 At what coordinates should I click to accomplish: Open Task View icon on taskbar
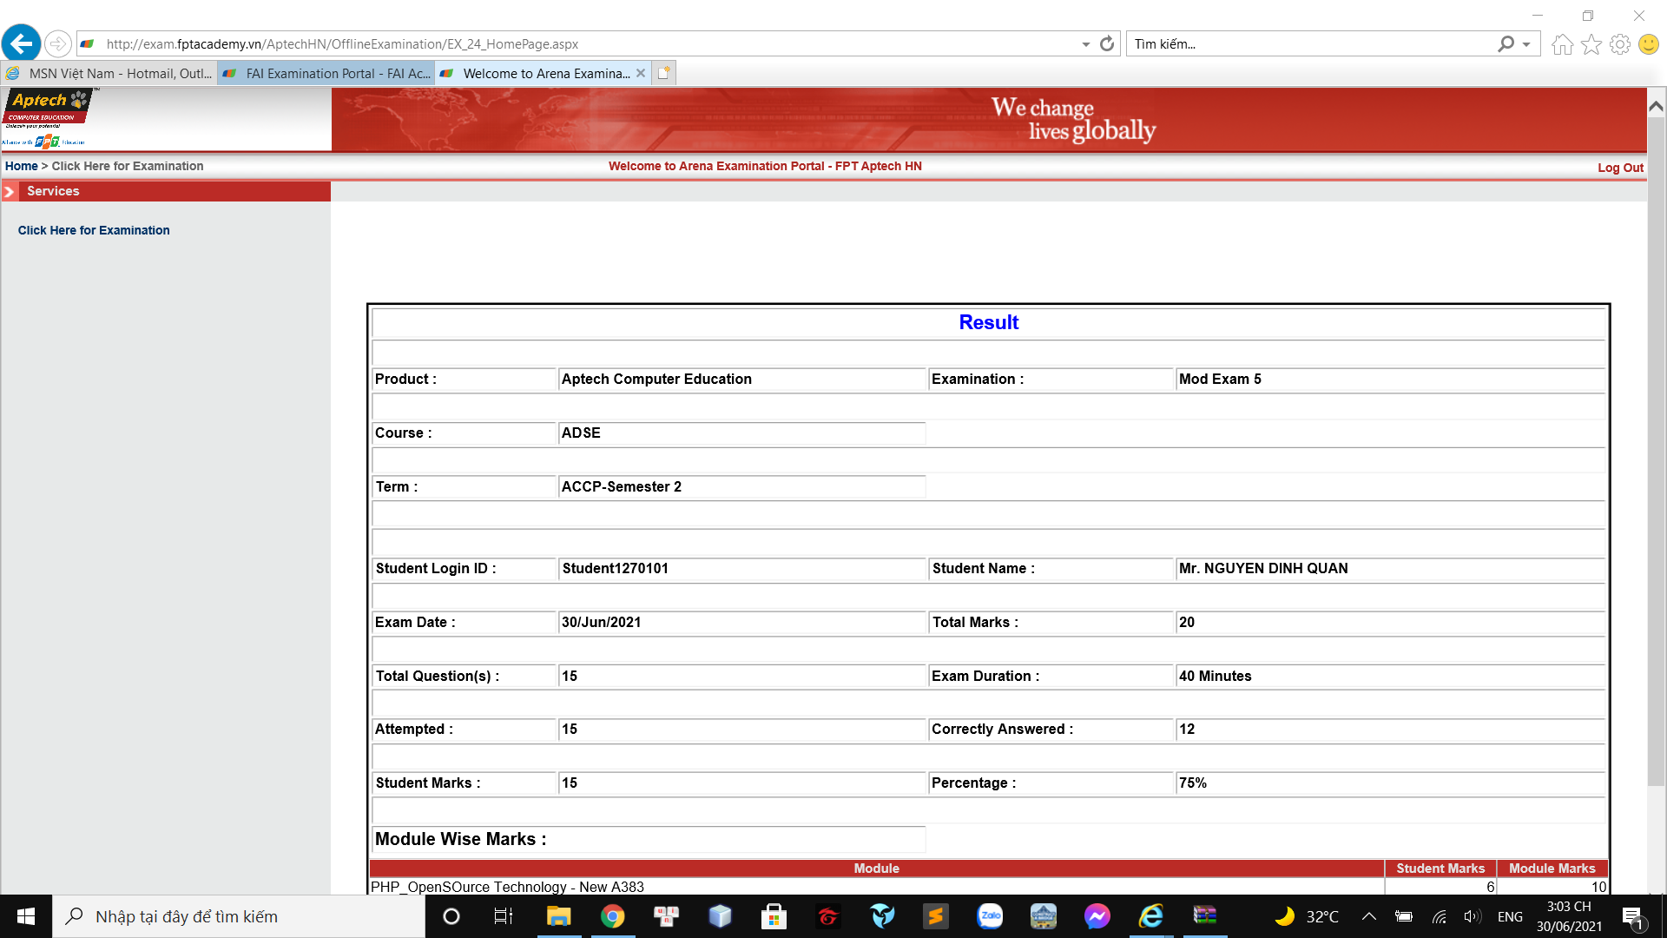coord(504,916)
